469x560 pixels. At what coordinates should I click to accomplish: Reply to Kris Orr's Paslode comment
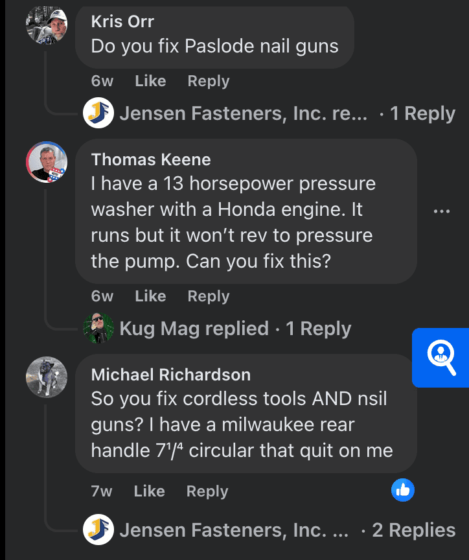point(208,81)
